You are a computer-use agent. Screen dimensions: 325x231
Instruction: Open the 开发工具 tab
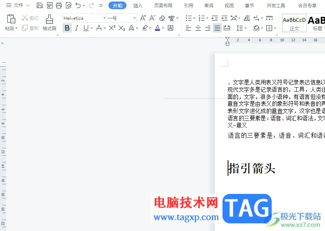(276, 6)
